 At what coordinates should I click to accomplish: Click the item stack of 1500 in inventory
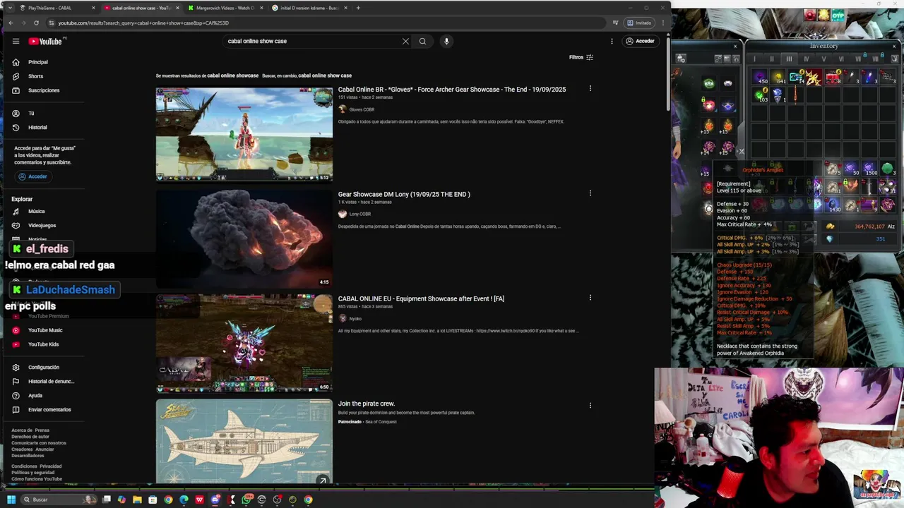[870, 169]
